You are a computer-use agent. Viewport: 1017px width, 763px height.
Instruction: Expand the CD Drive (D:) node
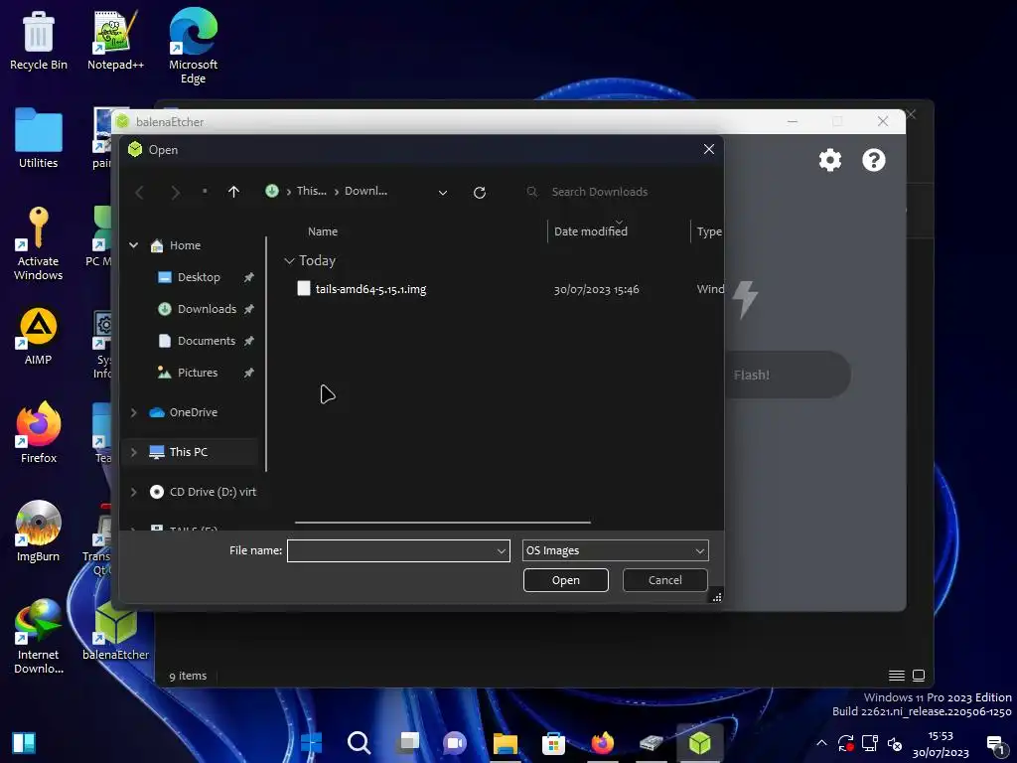tap(134, 492)
